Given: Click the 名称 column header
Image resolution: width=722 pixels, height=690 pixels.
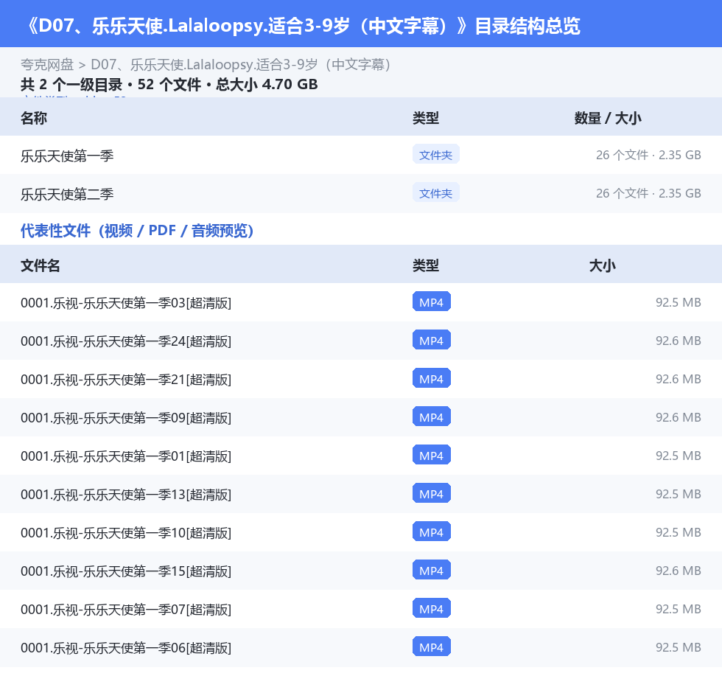Looking at the screenshot, I should pos(34,118).
